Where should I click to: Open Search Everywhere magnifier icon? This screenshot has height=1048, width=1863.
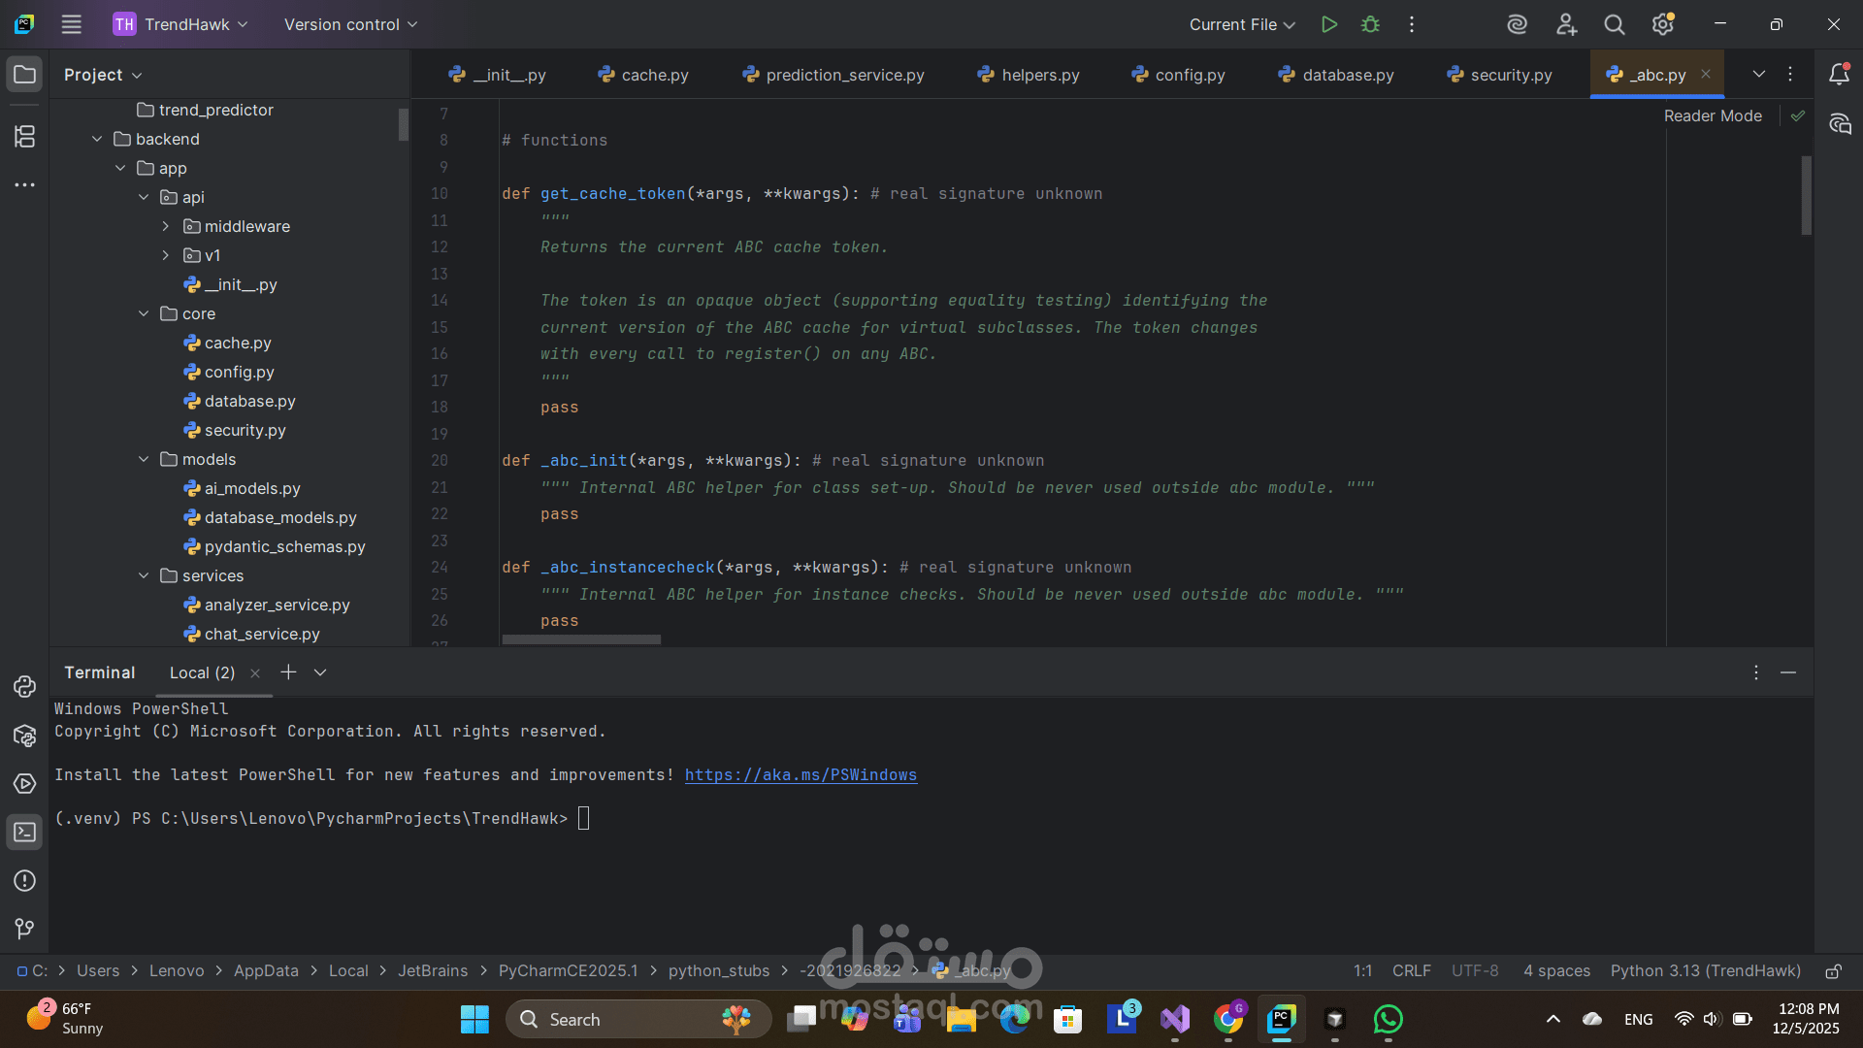(x=1614, y=24)
